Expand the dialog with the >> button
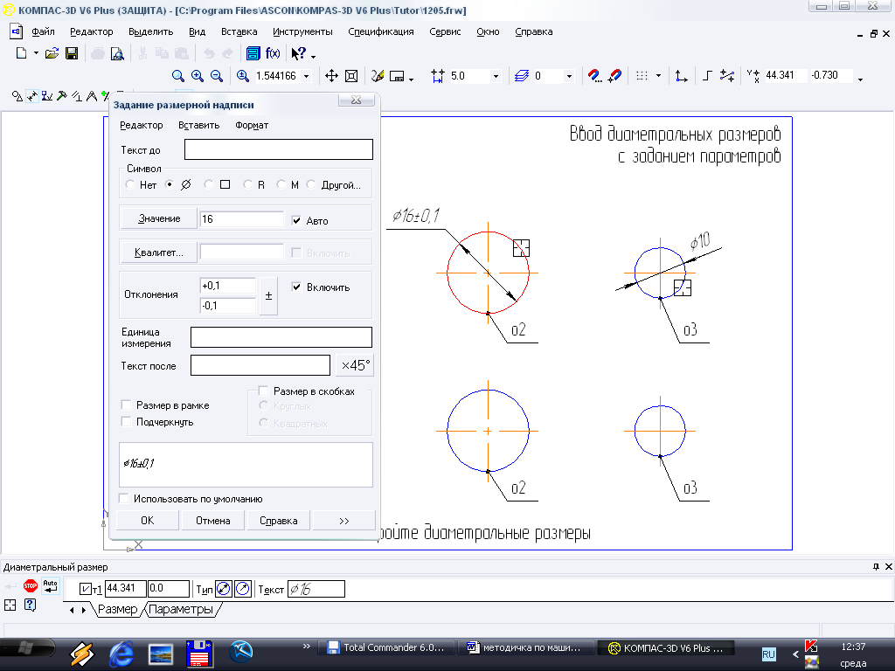The image size is (895, 671). click(344, 521)
